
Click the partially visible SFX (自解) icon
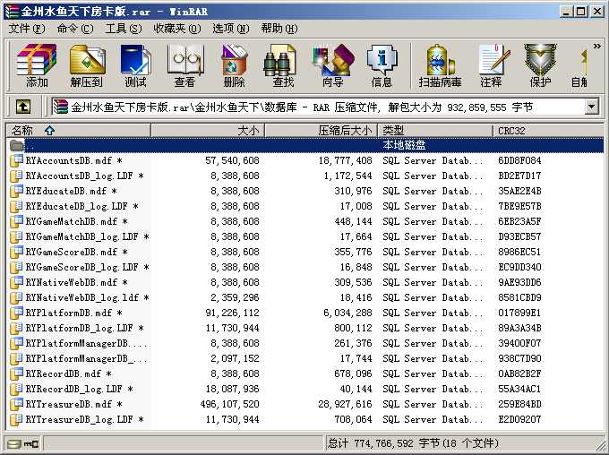pos(579,64)
